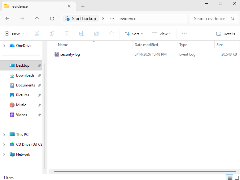Minimize the File Explorer window
Screen dimensions: 240x180
207,3
